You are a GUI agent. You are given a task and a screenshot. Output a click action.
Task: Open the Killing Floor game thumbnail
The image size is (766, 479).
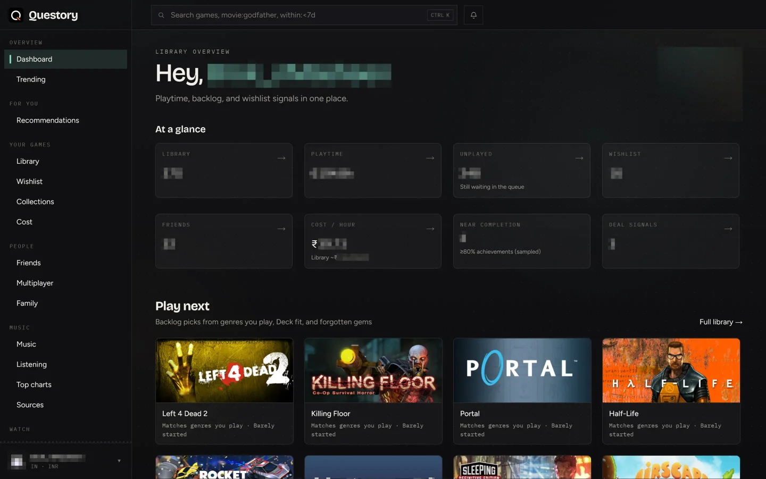(x=373, y=371)
